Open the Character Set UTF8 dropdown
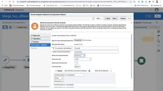 [83, 59]
